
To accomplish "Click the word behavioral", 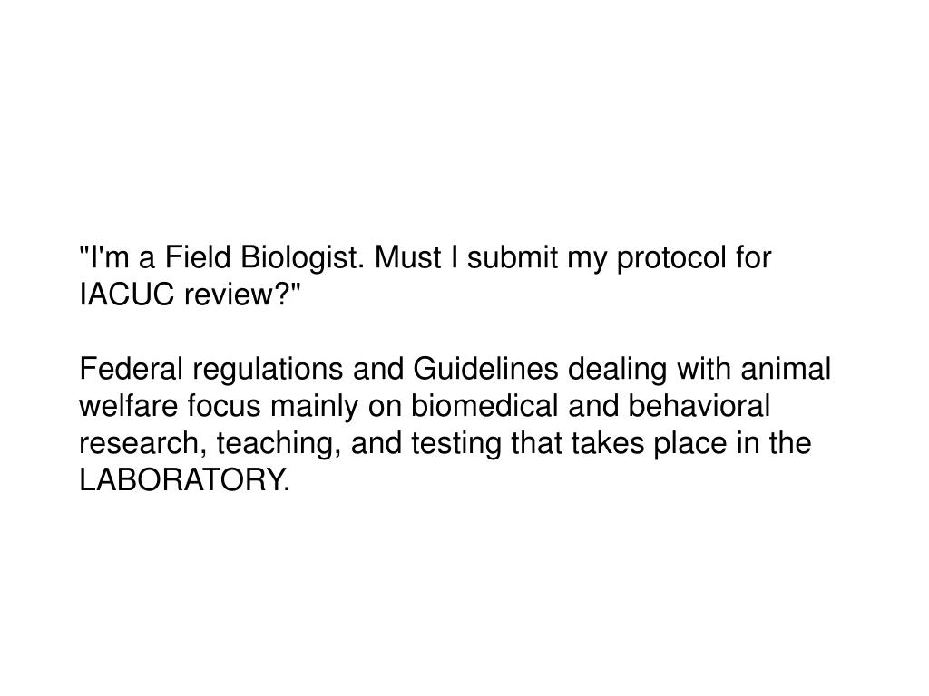I will click(x=699, y=406).
